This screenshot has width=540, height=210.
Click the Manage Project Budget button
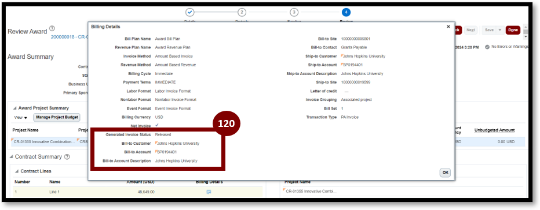tap(57, 117)
